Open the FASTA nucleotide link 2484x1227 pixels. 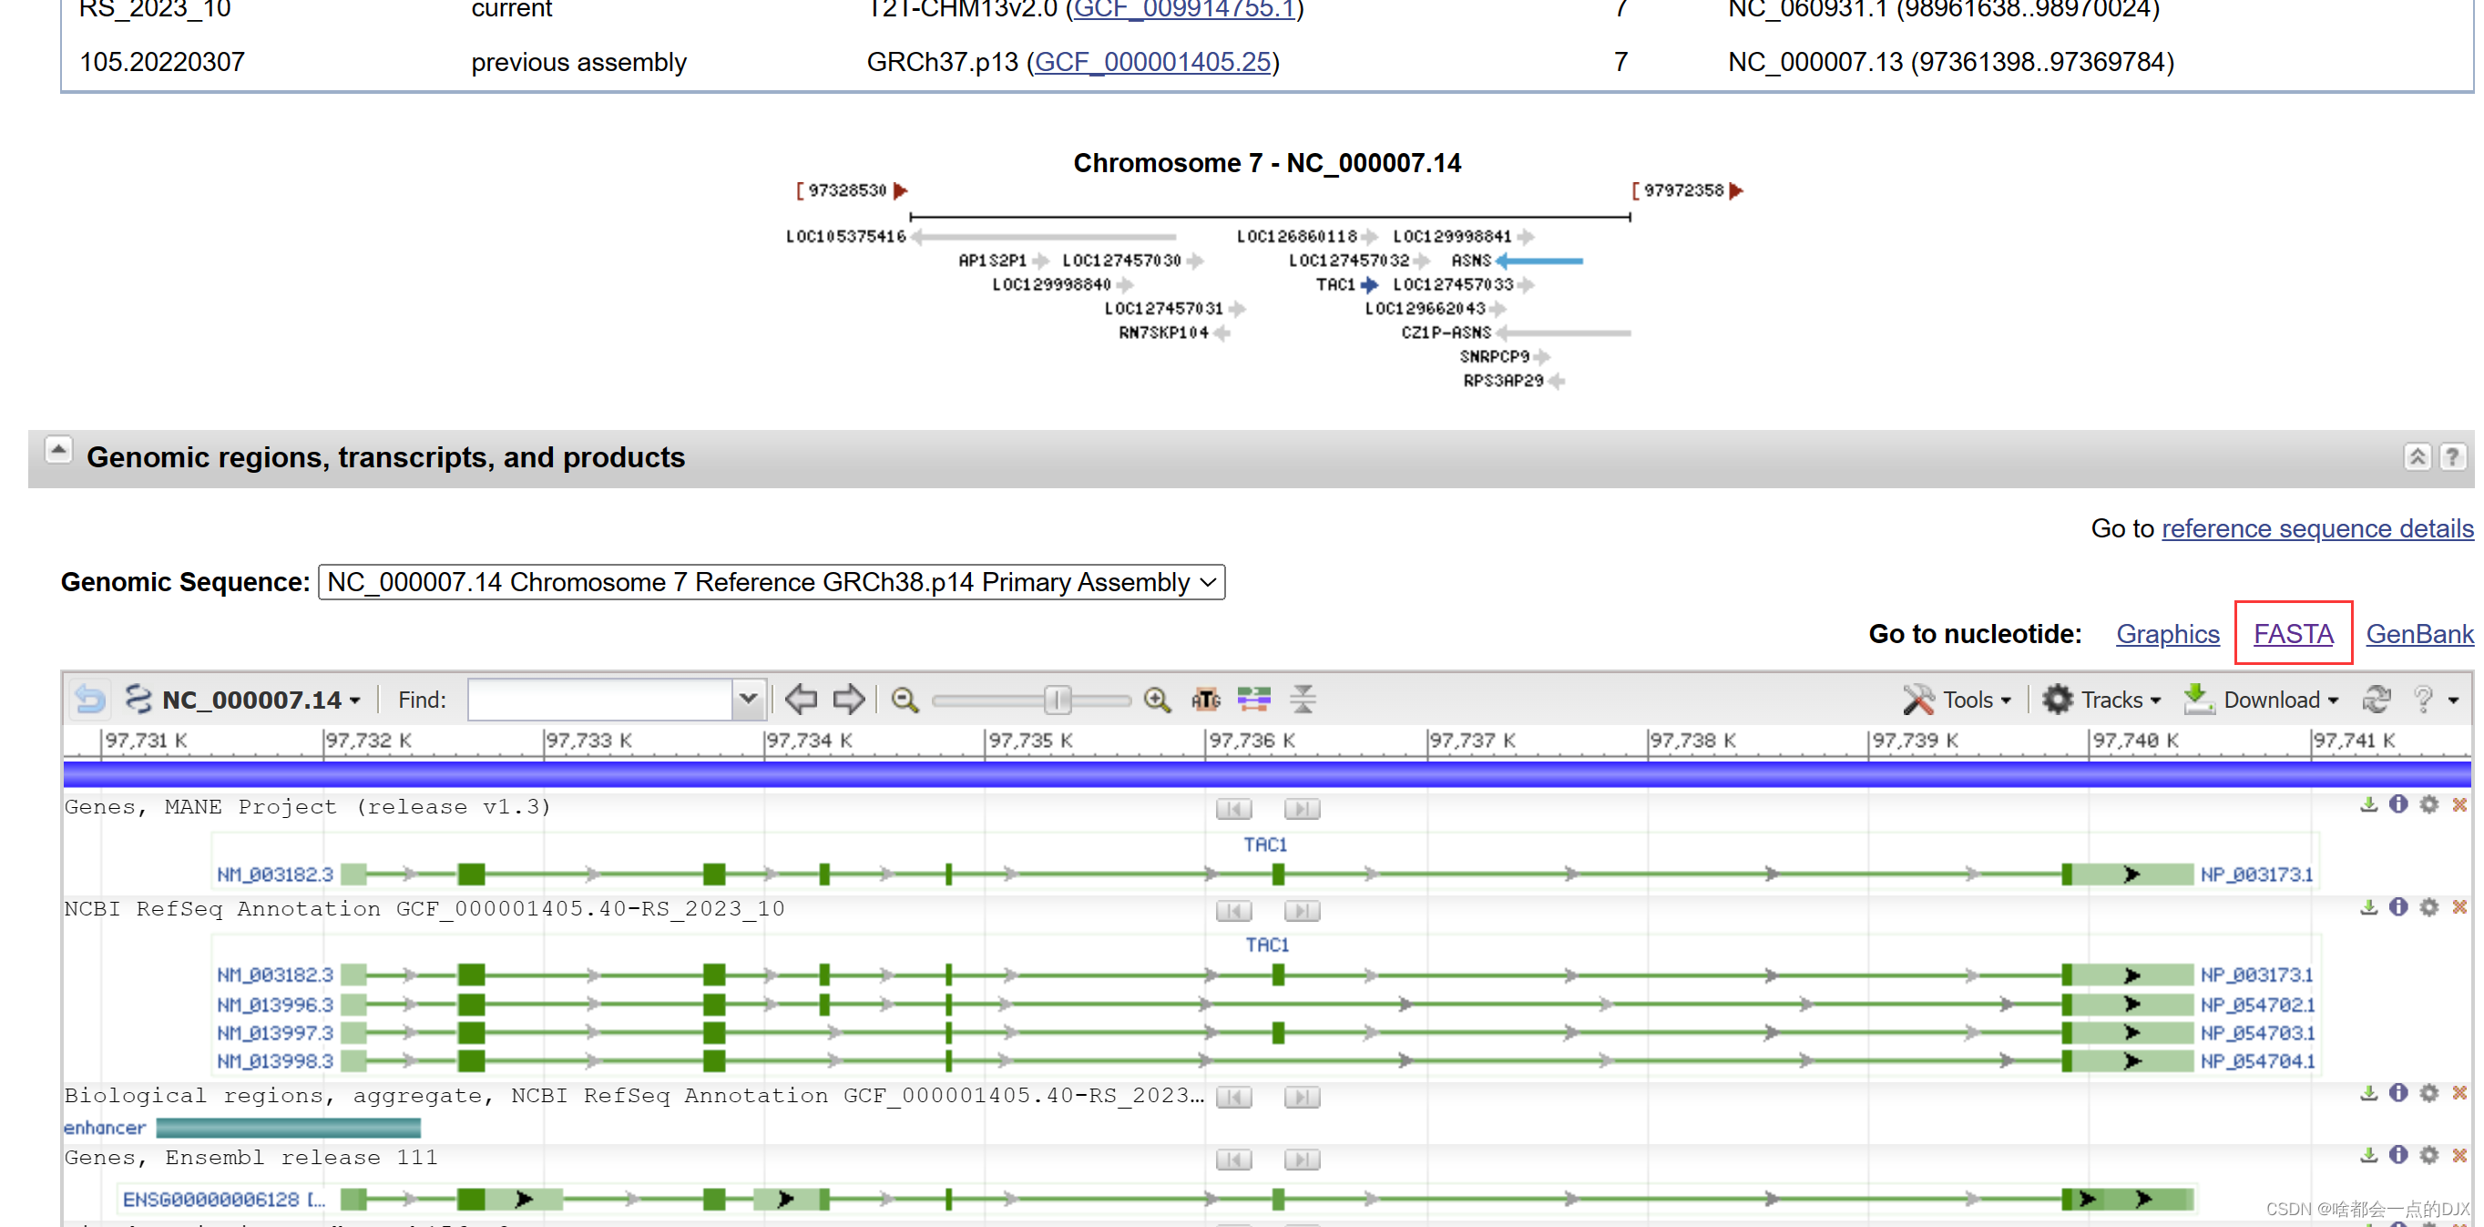pos(2292,635)
